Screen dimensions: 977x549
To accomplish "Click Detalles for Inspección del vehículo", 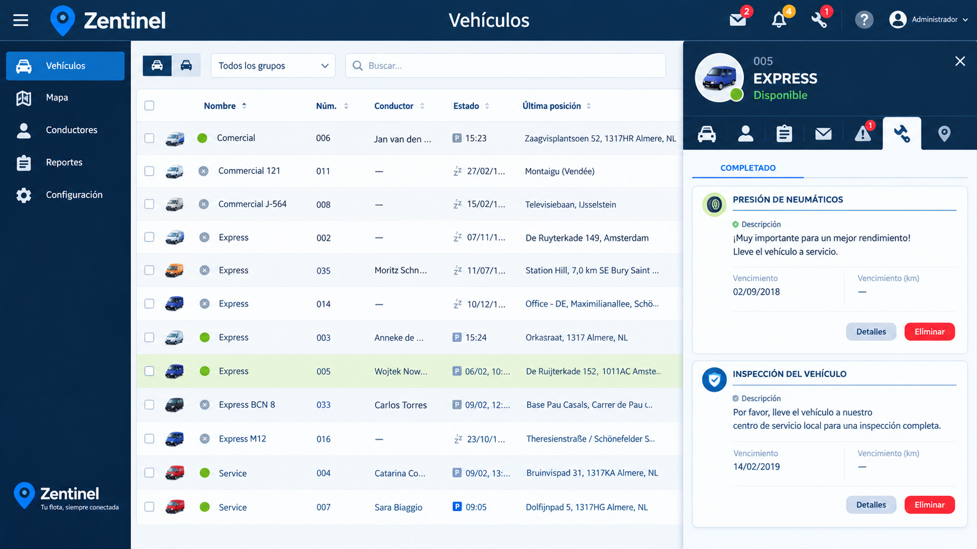I will 871,505.
